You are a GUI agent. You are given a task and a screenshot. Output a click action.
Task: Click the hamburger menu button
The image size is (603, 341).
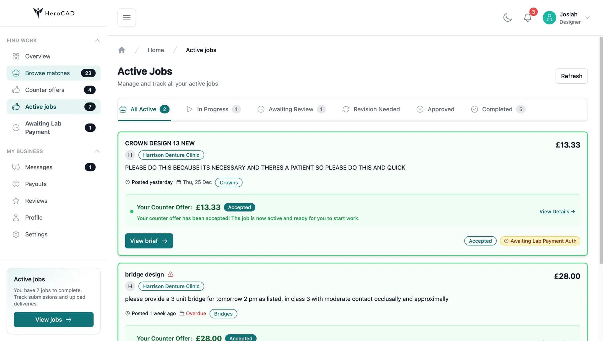coord(127,18)
